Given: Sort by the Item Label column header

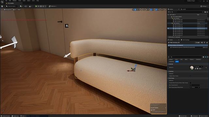Looking at the screenshot, I should pos(172,15).
